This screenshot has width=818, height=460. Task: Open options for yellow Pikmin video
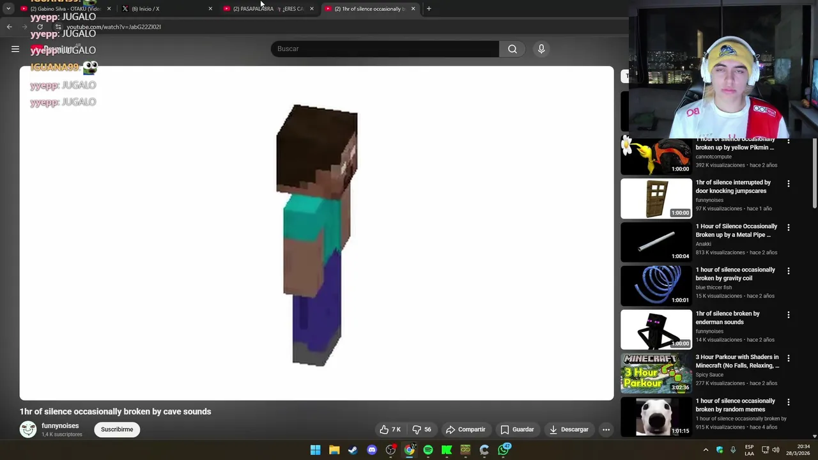tap(788, 140)
